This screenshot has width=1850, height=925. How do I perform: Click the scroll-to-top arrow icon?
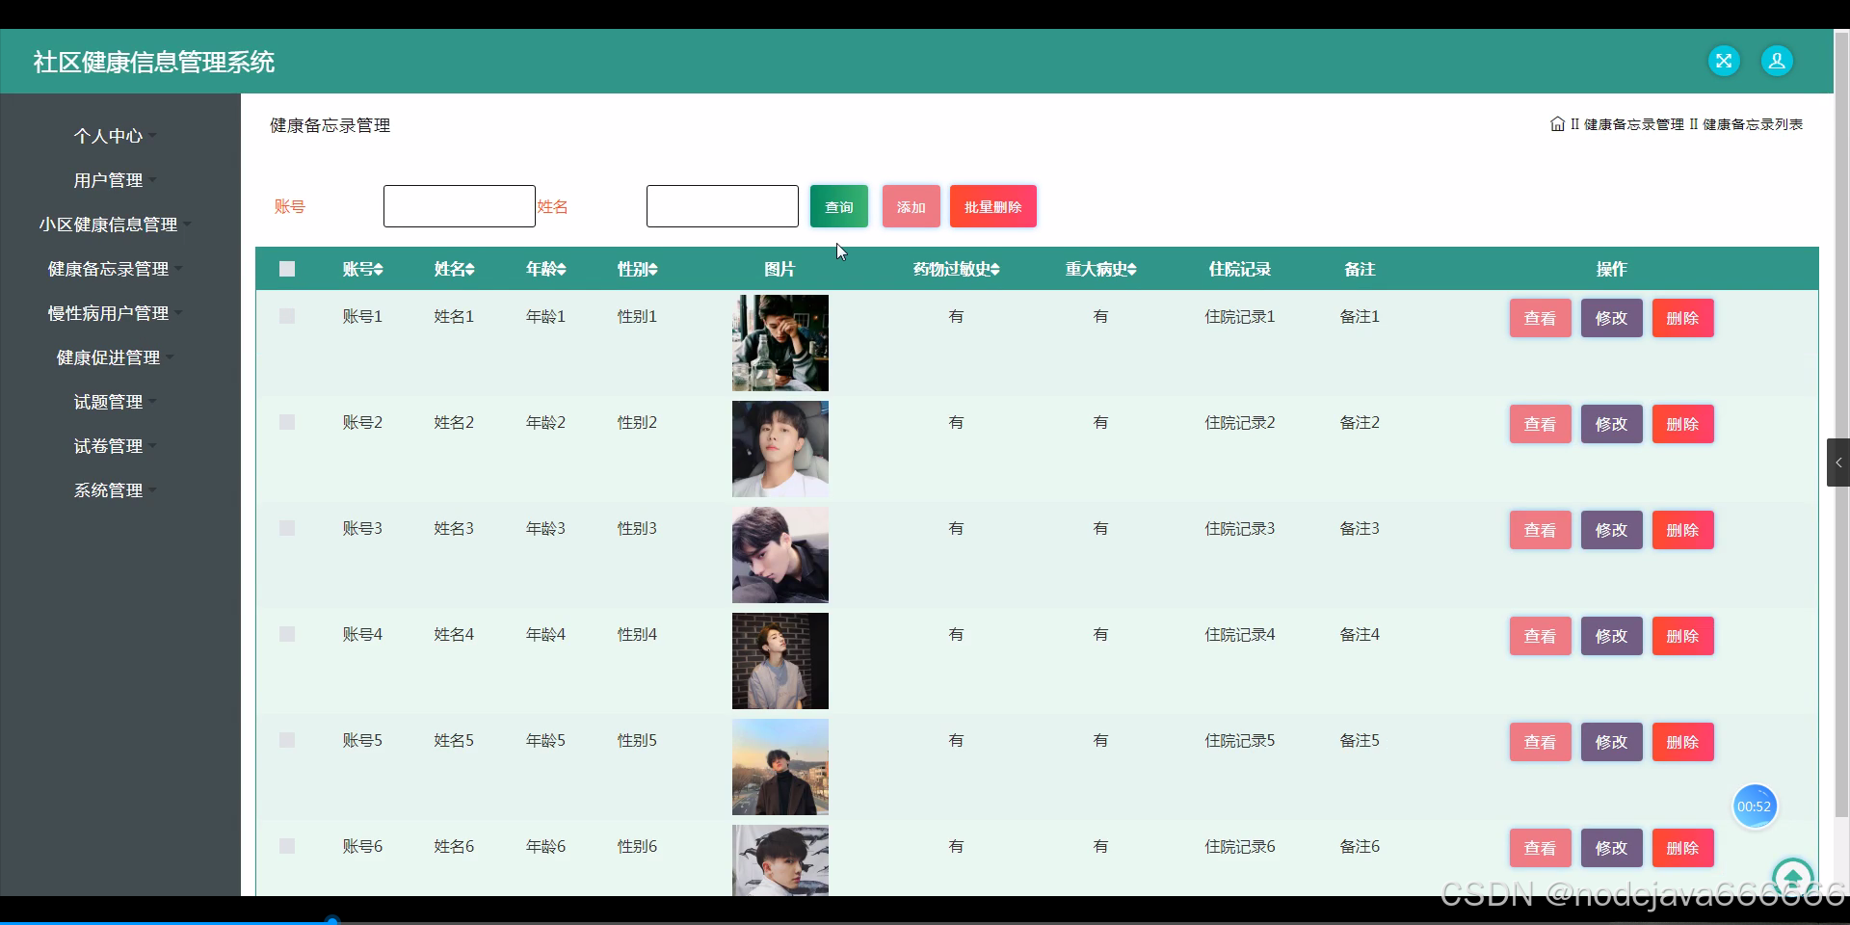(x=1792, y=878)
